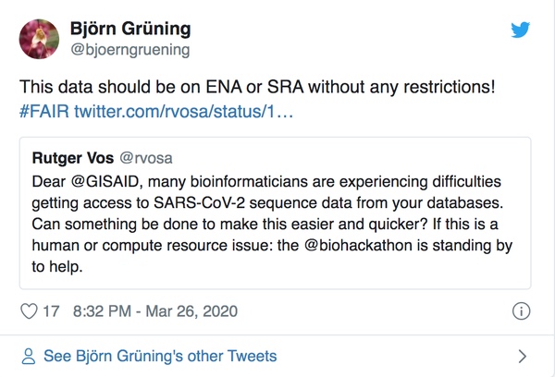Viewport: 555px width, 377px height.
Task: Click the 17 likes count
Action: (x=51, y=311)
